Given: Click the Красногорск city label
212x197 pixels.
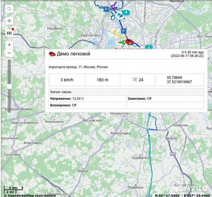Looking at the screenshot, I should [91, 35].
